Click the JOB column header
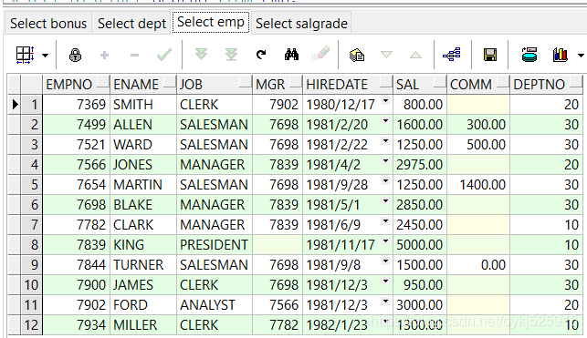 [215, 85]
